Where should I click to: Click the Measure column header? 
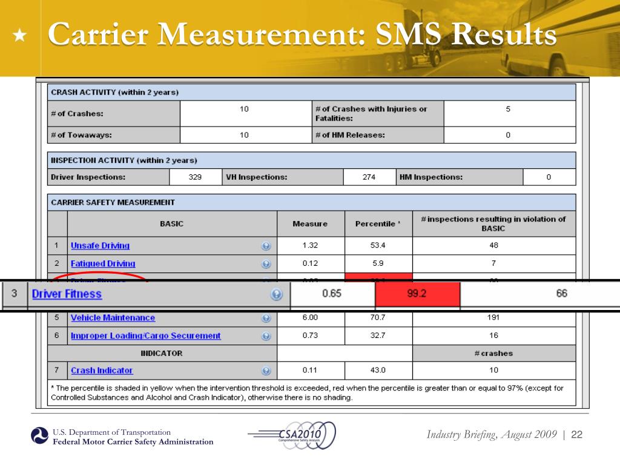pos(311,224)
